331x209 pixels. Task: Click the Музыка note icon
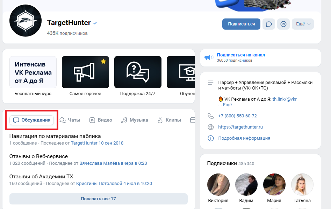point(124,120)
